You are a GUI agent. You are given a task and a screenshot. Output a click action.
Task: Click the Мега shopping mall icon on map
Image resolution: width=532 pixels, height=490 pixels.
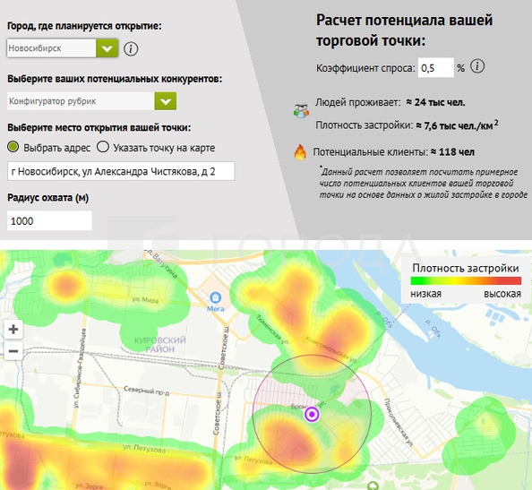pyautogui.click(x=216, y=298)
